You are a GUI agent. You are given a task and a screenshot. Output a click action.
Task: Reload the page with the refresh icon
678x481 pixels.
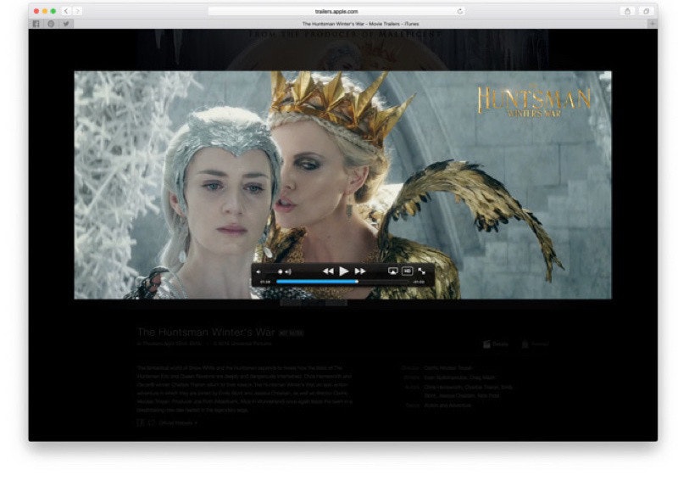pos(460,11)
